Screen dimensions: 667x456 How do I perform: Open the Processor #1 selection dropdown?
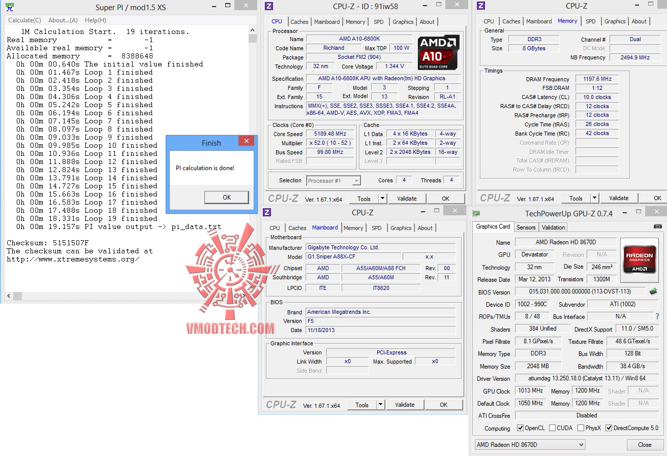(x=333, y=181)
